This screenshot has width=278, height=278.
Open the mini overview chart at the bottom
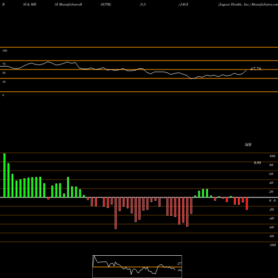137,266
